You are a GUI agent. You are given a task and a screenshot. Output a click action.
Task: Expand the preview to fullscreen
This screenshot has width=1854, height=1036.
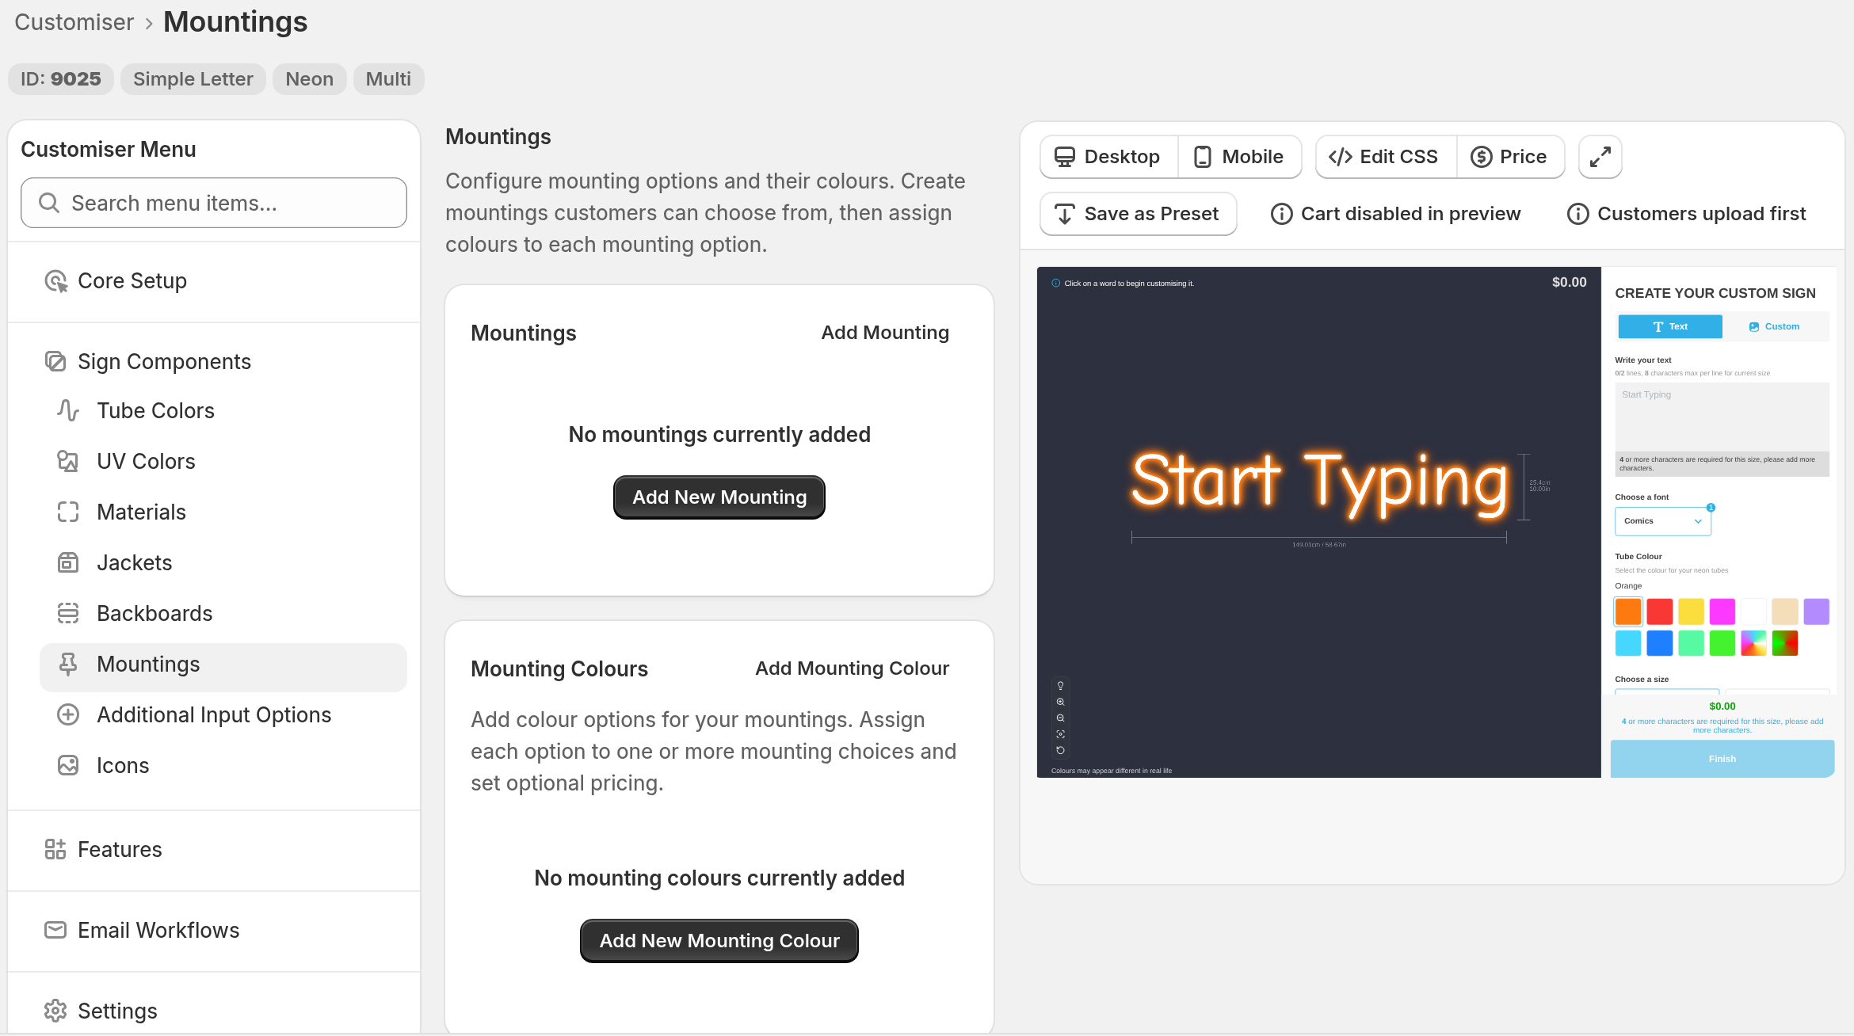pyautogui.click(x=1600, y=157)
